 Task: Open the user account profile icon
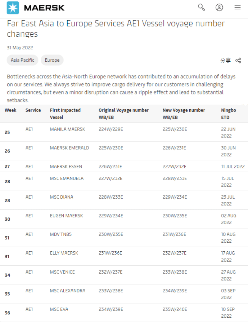(x=219, y=8)
